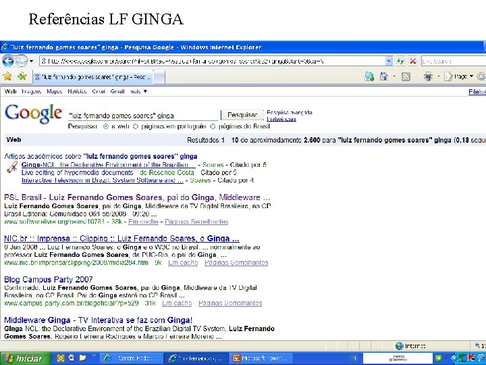The image size is (486, 365).
Task: Switch to Imagens search
Action: point(32,91)
